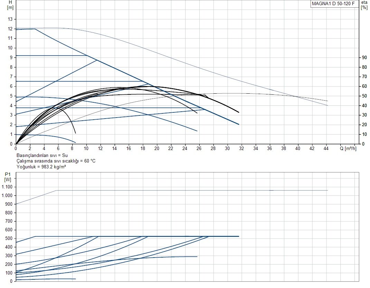Click the 13 tick on the head axis
Image resolution: width=370 pixels, height=288 pixels.
pyautogui.click(x=10, y=19)
